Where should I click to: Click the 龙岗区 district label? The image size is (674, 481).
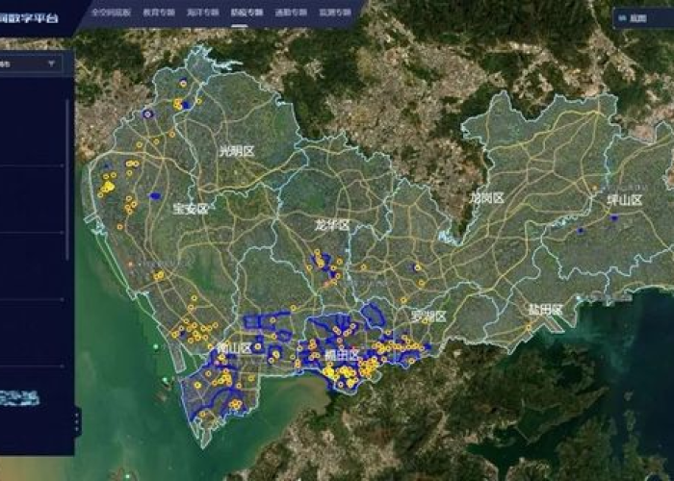coord(486,198)
